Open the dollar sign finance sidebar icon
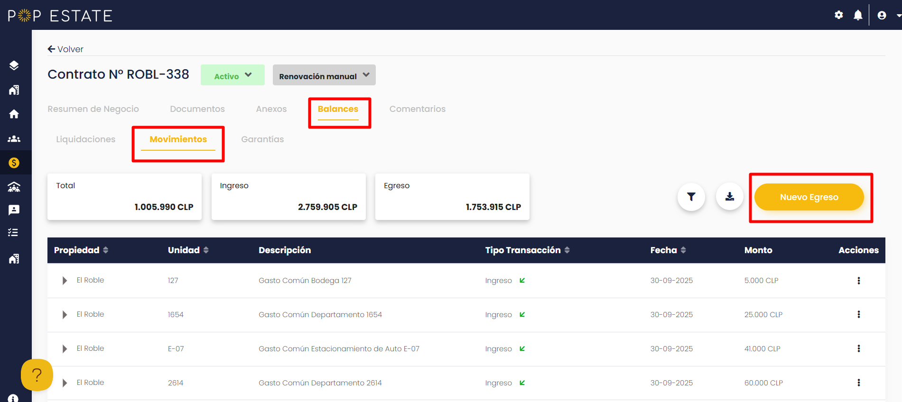 (x=14, y=163)
